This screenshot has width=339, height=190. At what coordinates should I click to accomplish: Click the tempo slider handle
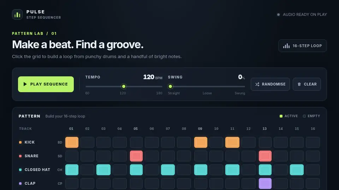tap(124, 87)
